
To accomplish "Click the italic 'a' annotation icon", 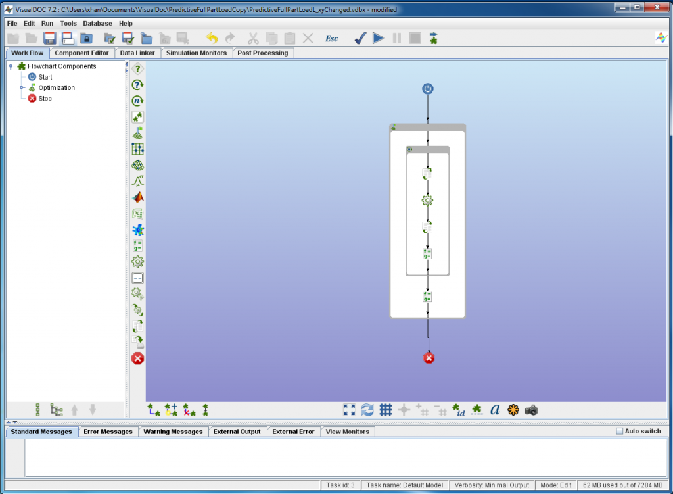I will tap(495, 409).
